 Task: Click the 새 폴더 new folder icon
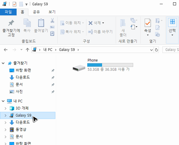tap(123, 23)
